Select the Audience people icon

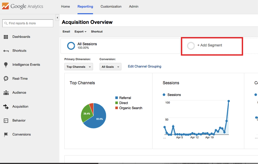(x=6, y=92)
